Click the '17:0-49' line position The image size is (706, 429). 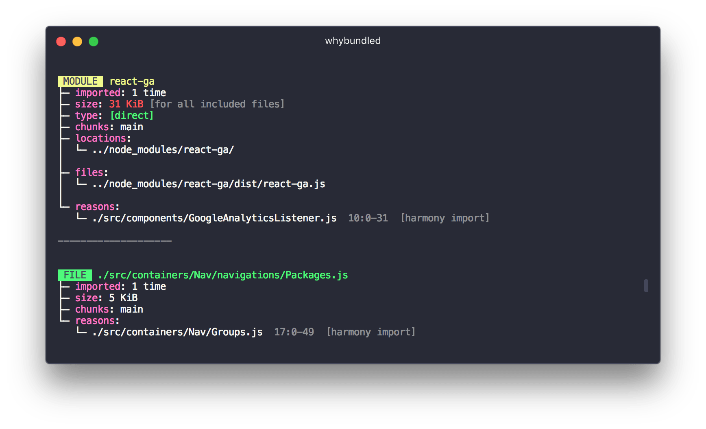coord(294,332)
